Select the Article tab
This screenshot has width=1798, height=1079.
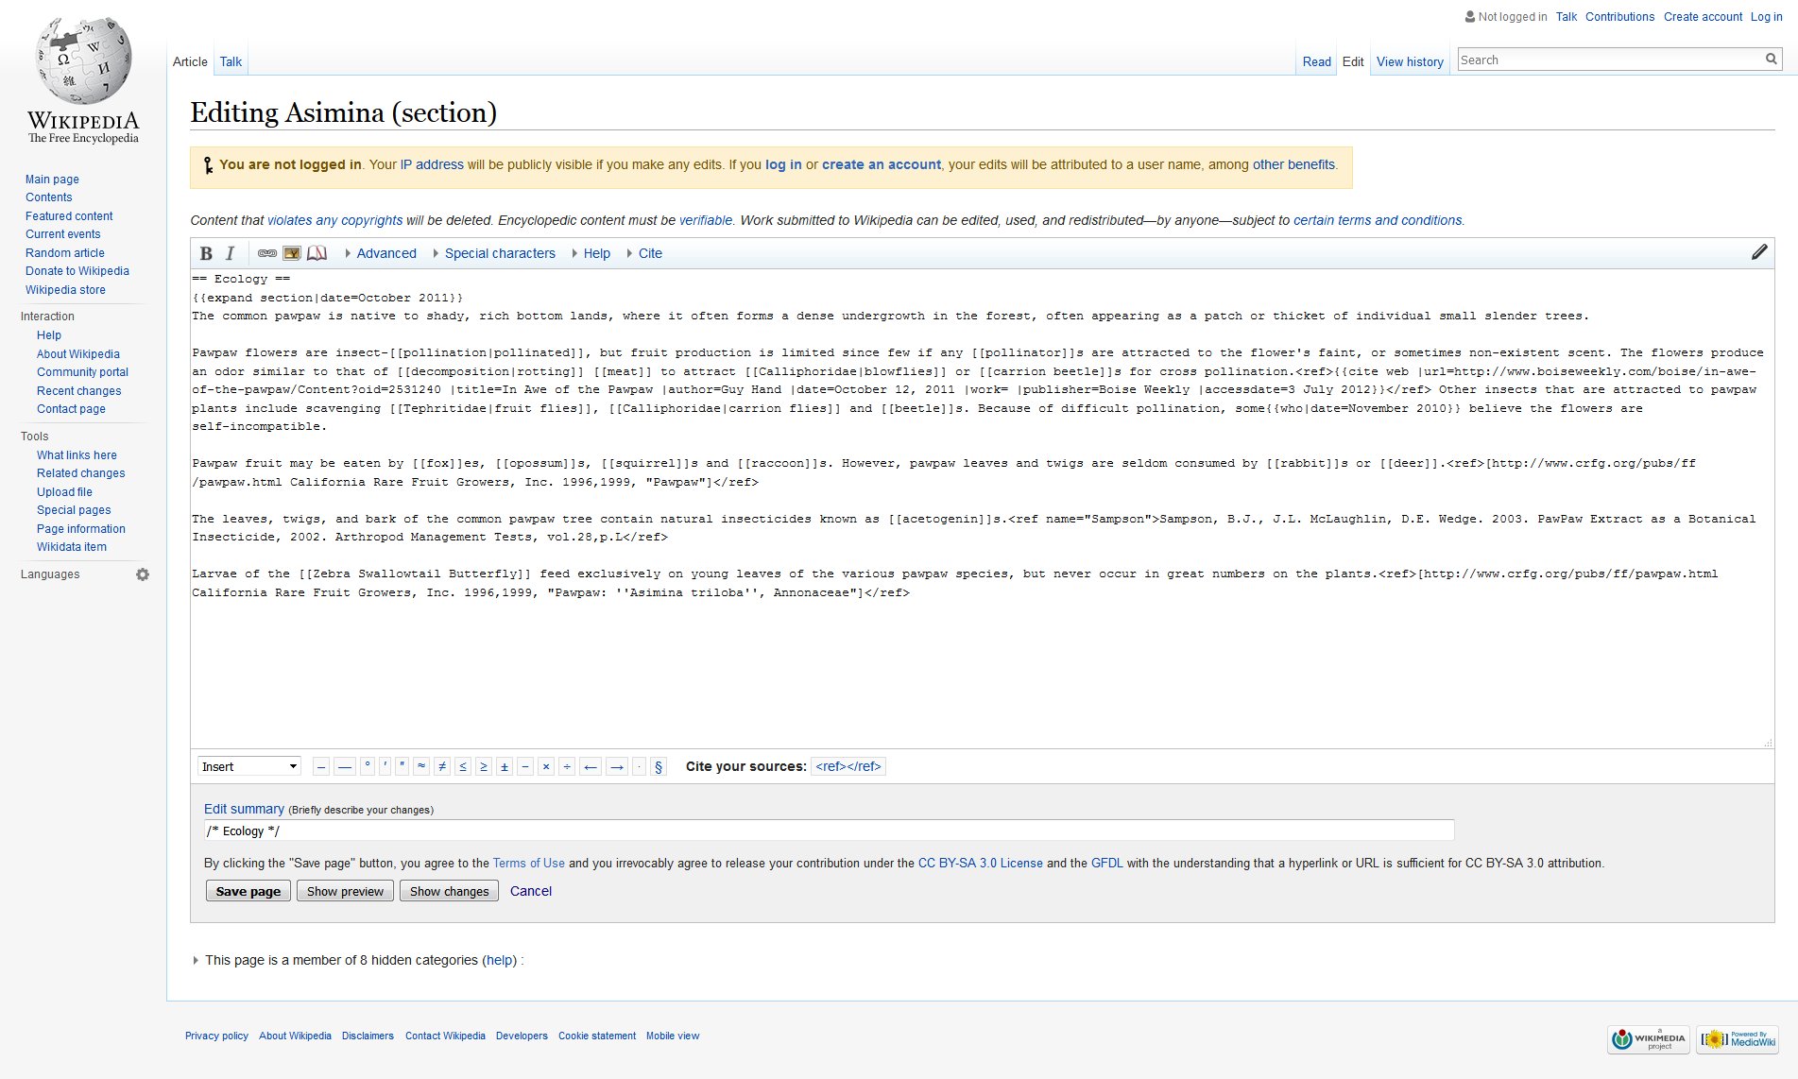click(190, 61)
